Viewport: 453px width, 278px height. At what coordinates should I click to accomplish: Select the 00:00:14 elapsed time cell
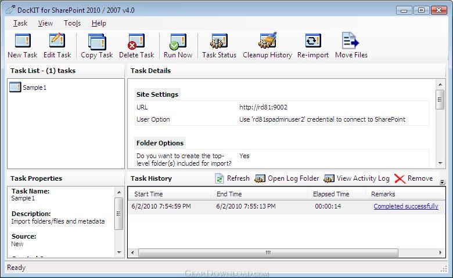[x=328, y=206]
